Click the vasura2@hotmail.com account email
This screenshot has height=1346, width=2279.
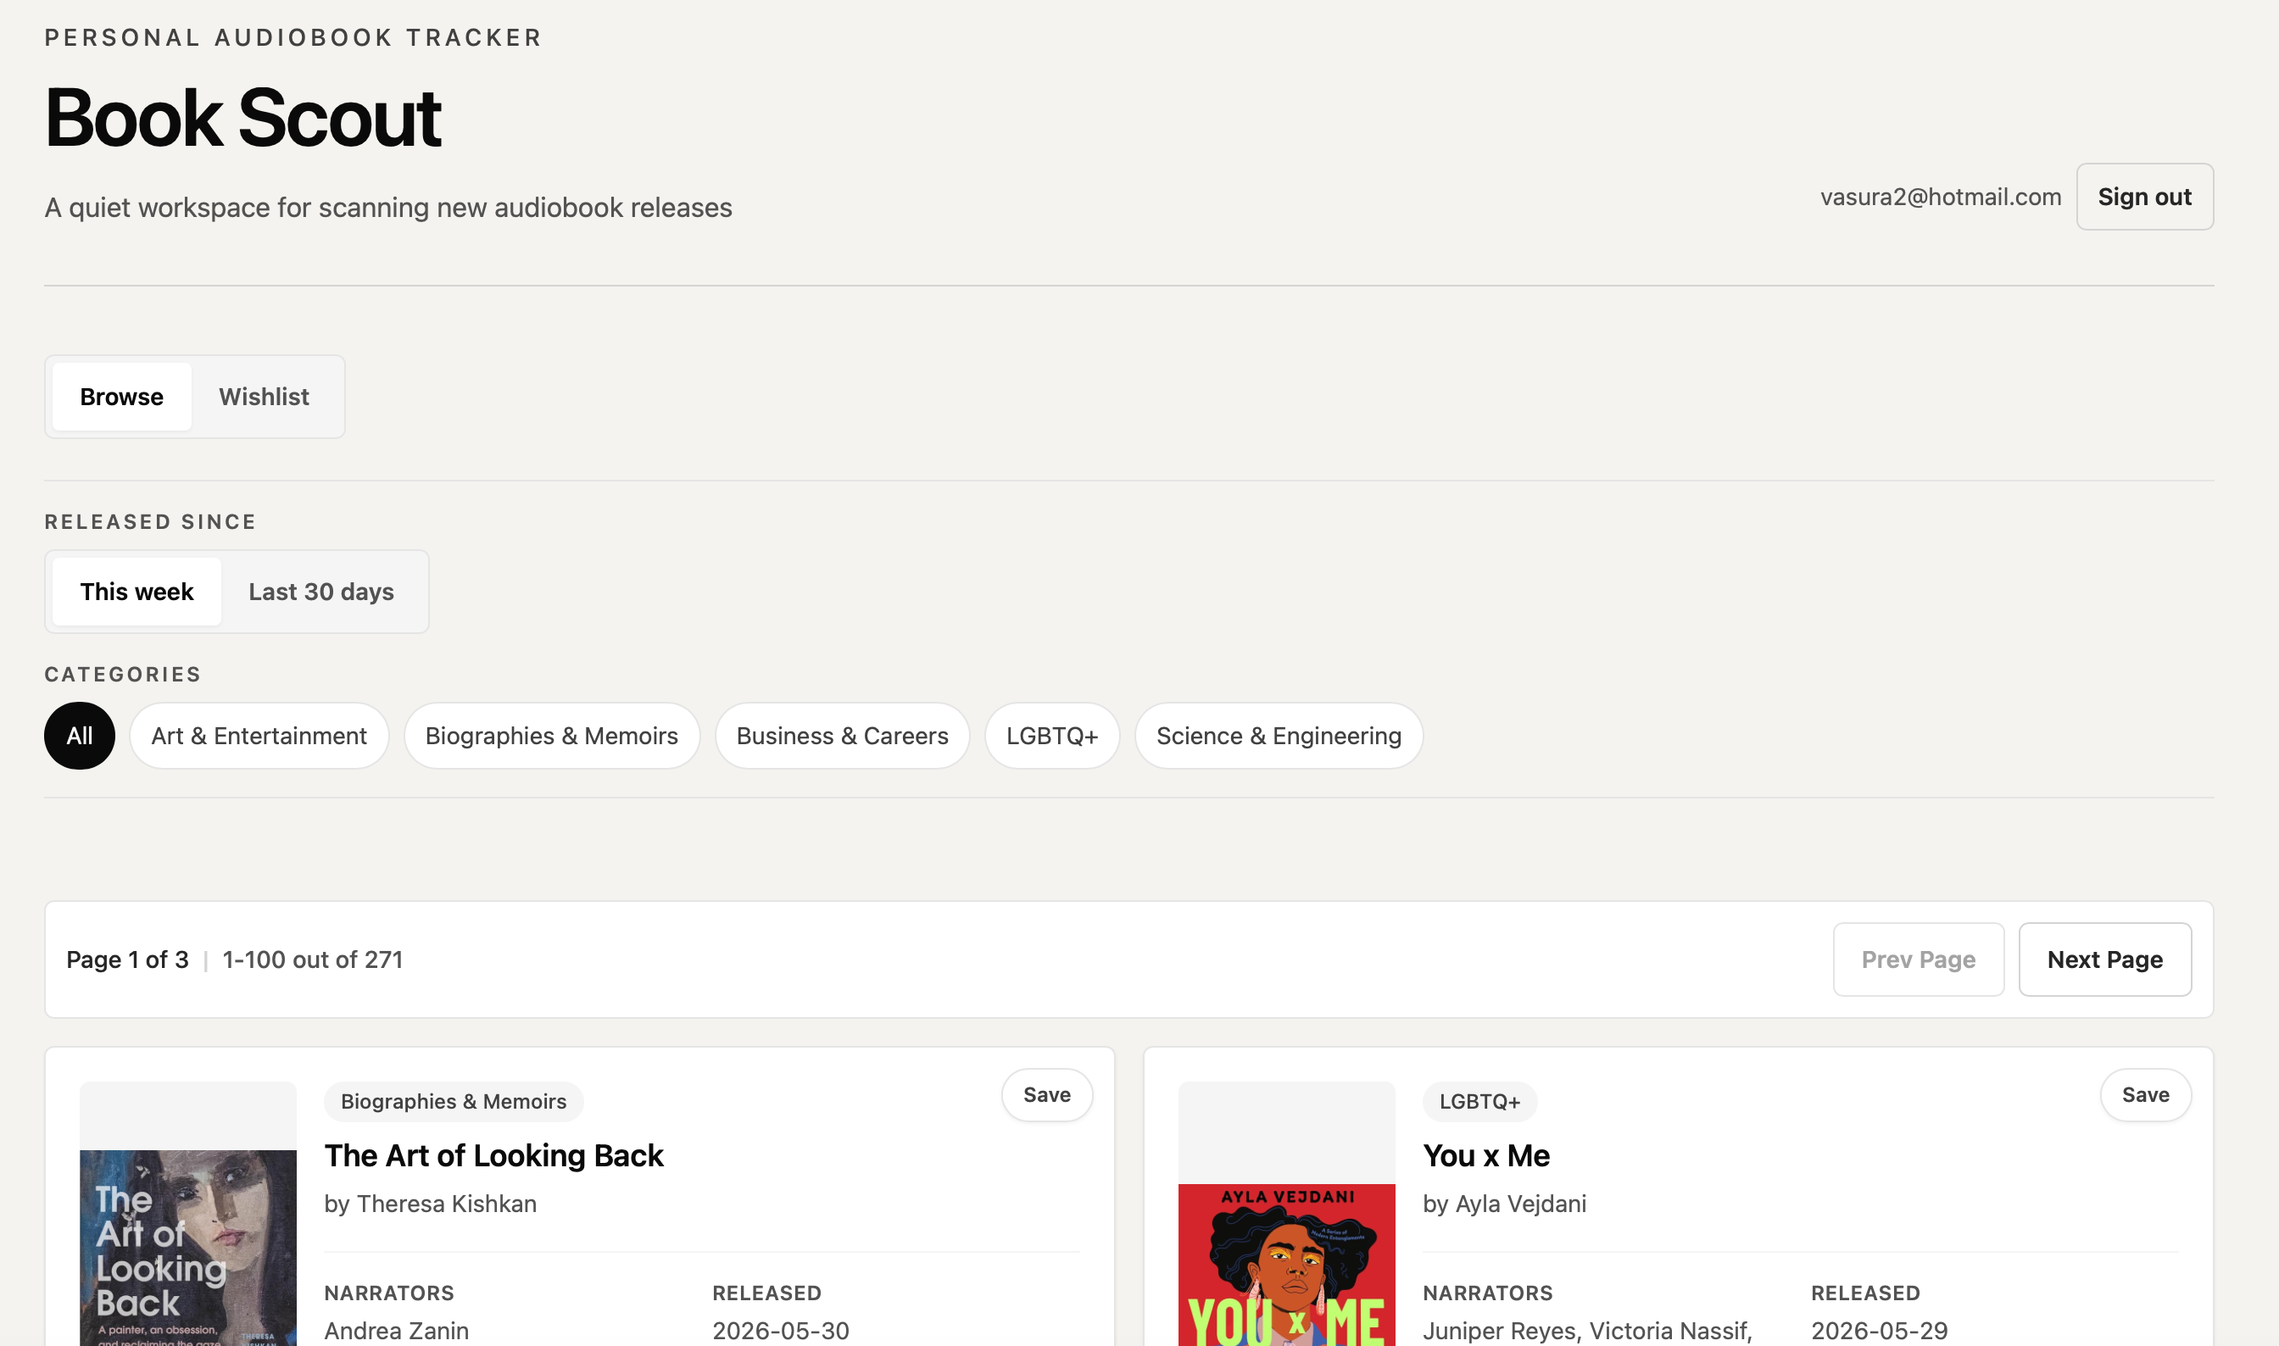click(1941, 197)
